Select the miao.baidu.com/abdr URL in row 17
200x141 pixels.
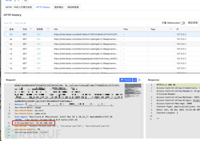(x=86, y=34)
